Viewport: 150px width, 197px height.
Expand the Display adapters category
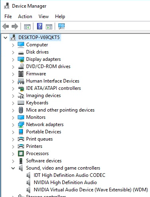[x=13, y=60]
